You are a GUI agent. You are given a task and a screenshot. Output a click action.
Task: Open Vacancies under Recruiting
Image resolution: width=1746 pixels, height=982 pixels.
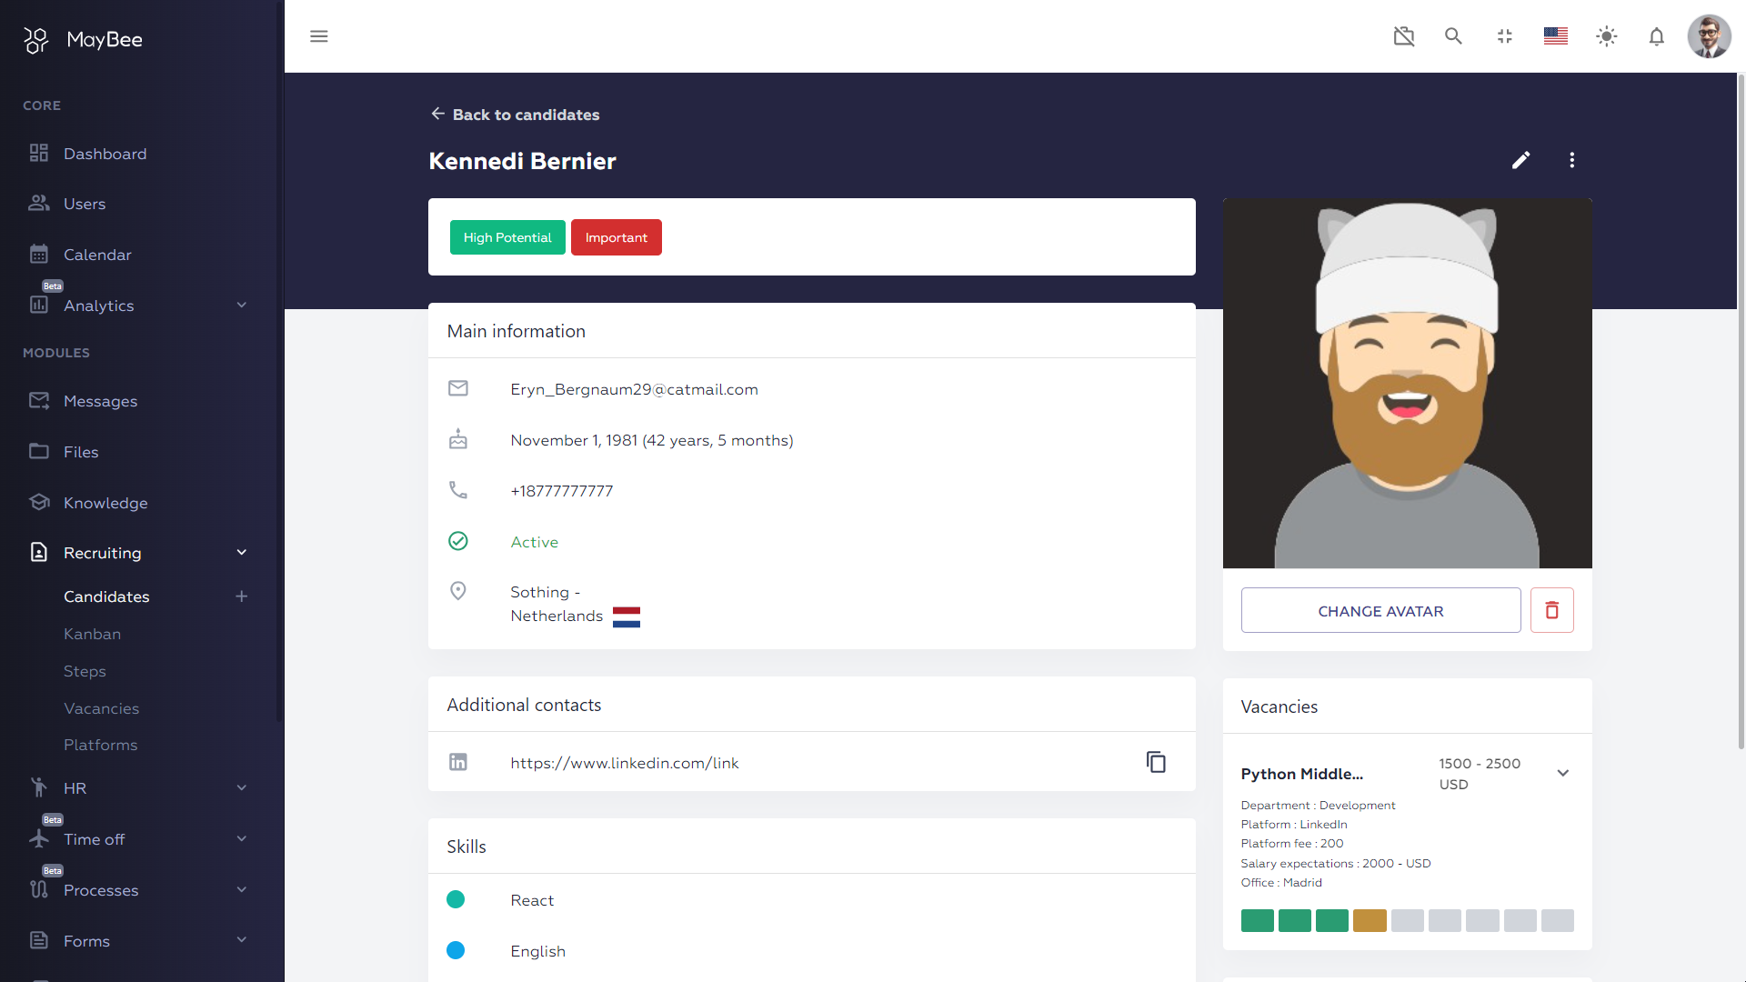(101, 708)
